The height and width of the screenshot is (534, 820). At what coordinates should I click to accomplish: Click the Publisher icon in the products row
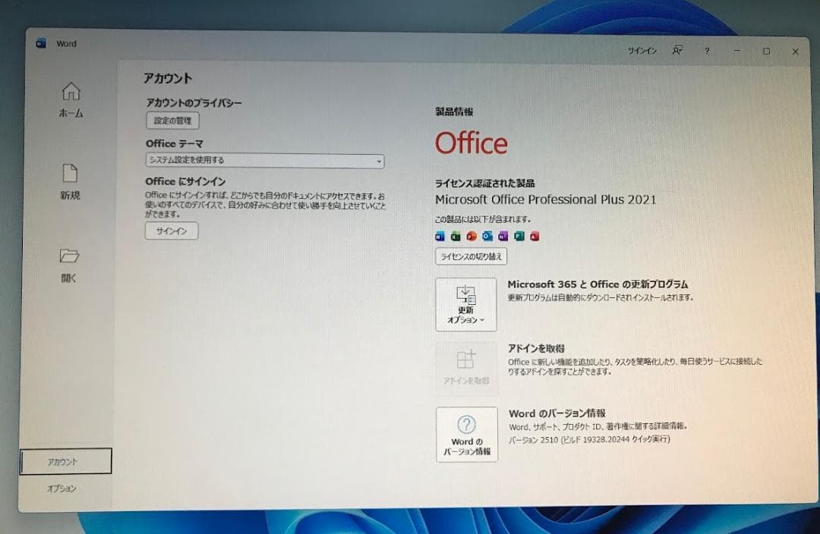[x=518, y=236]
